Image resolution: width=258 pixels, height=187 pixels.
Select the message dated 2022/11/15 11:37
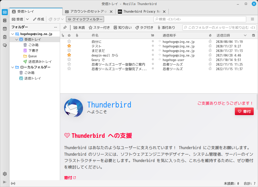click(159, 69)
